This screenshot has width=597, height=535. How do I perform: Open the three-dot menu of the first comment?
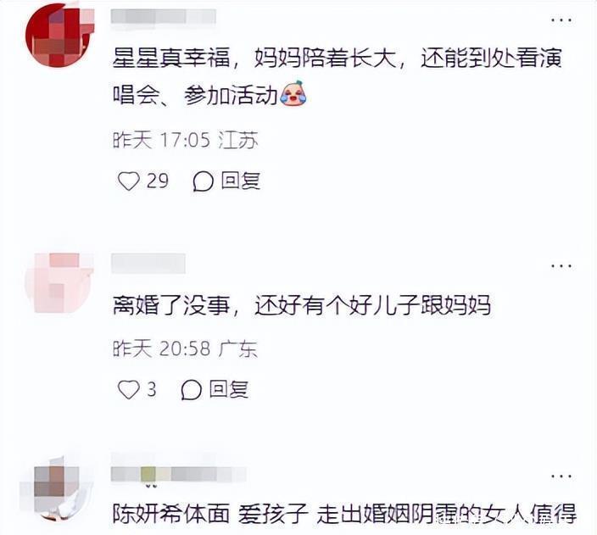tap(561, 20)
